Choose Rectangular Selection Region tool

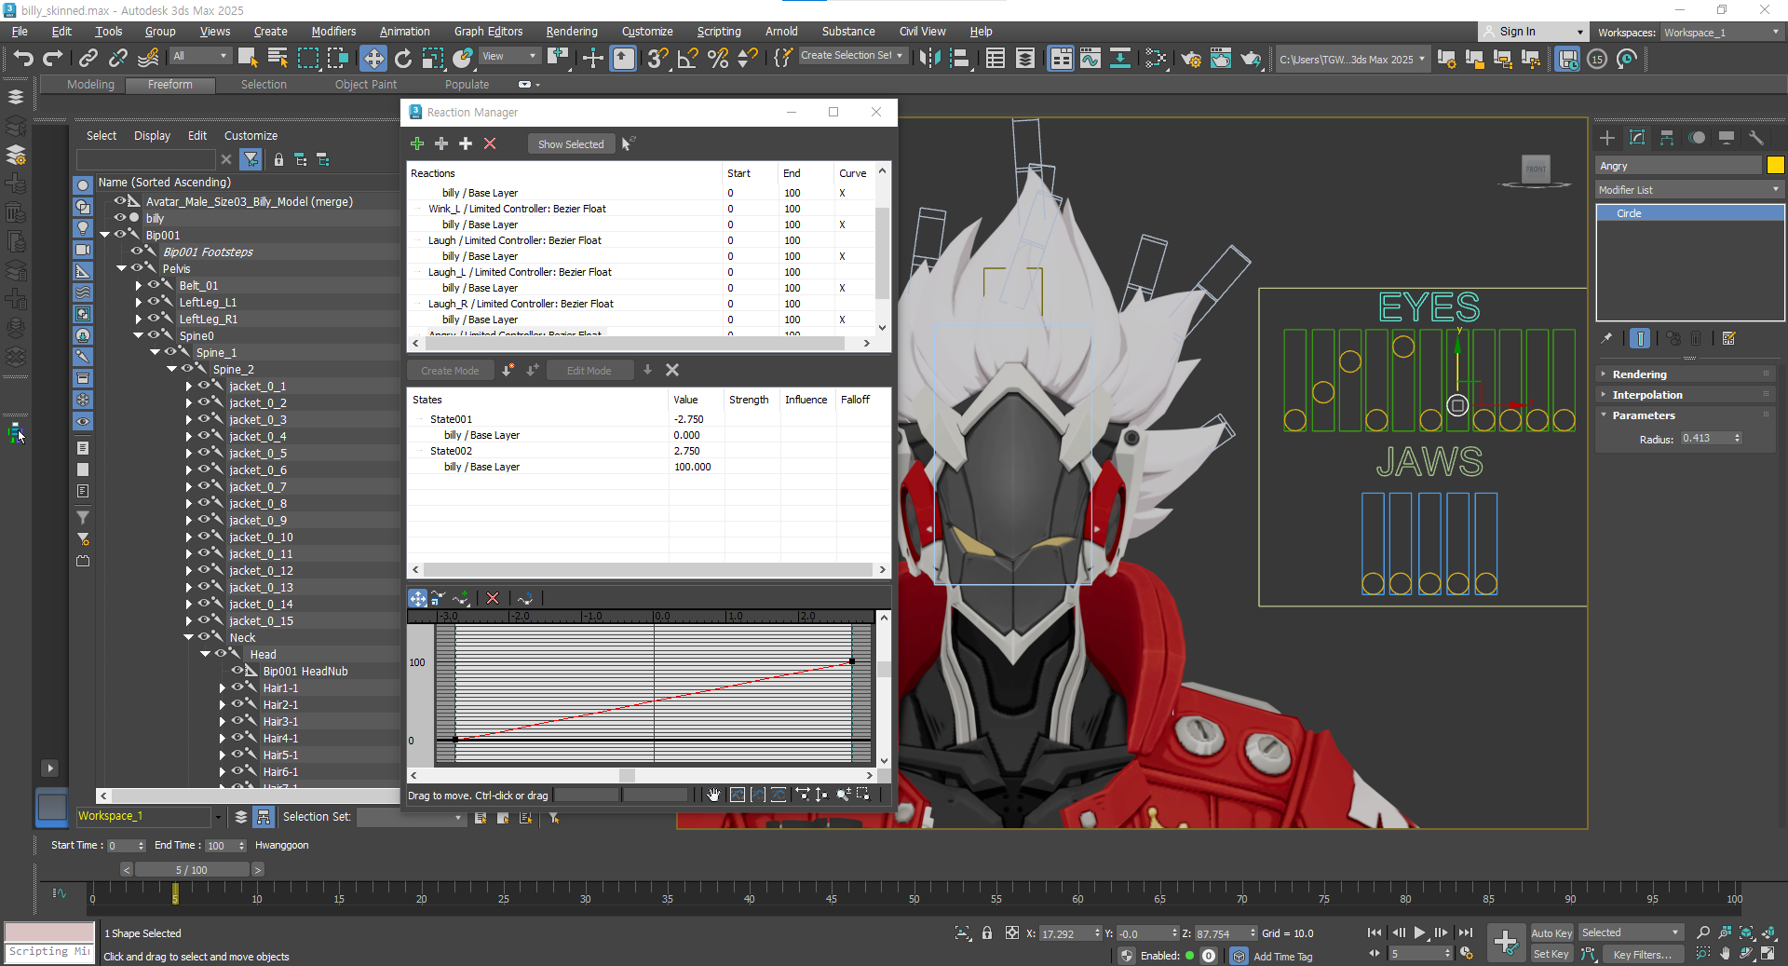point(307,59)
